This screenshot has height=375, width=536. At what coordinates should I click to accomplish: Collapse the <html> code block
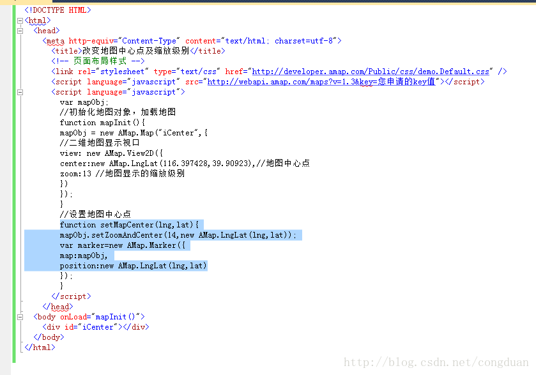click(20, 20)
